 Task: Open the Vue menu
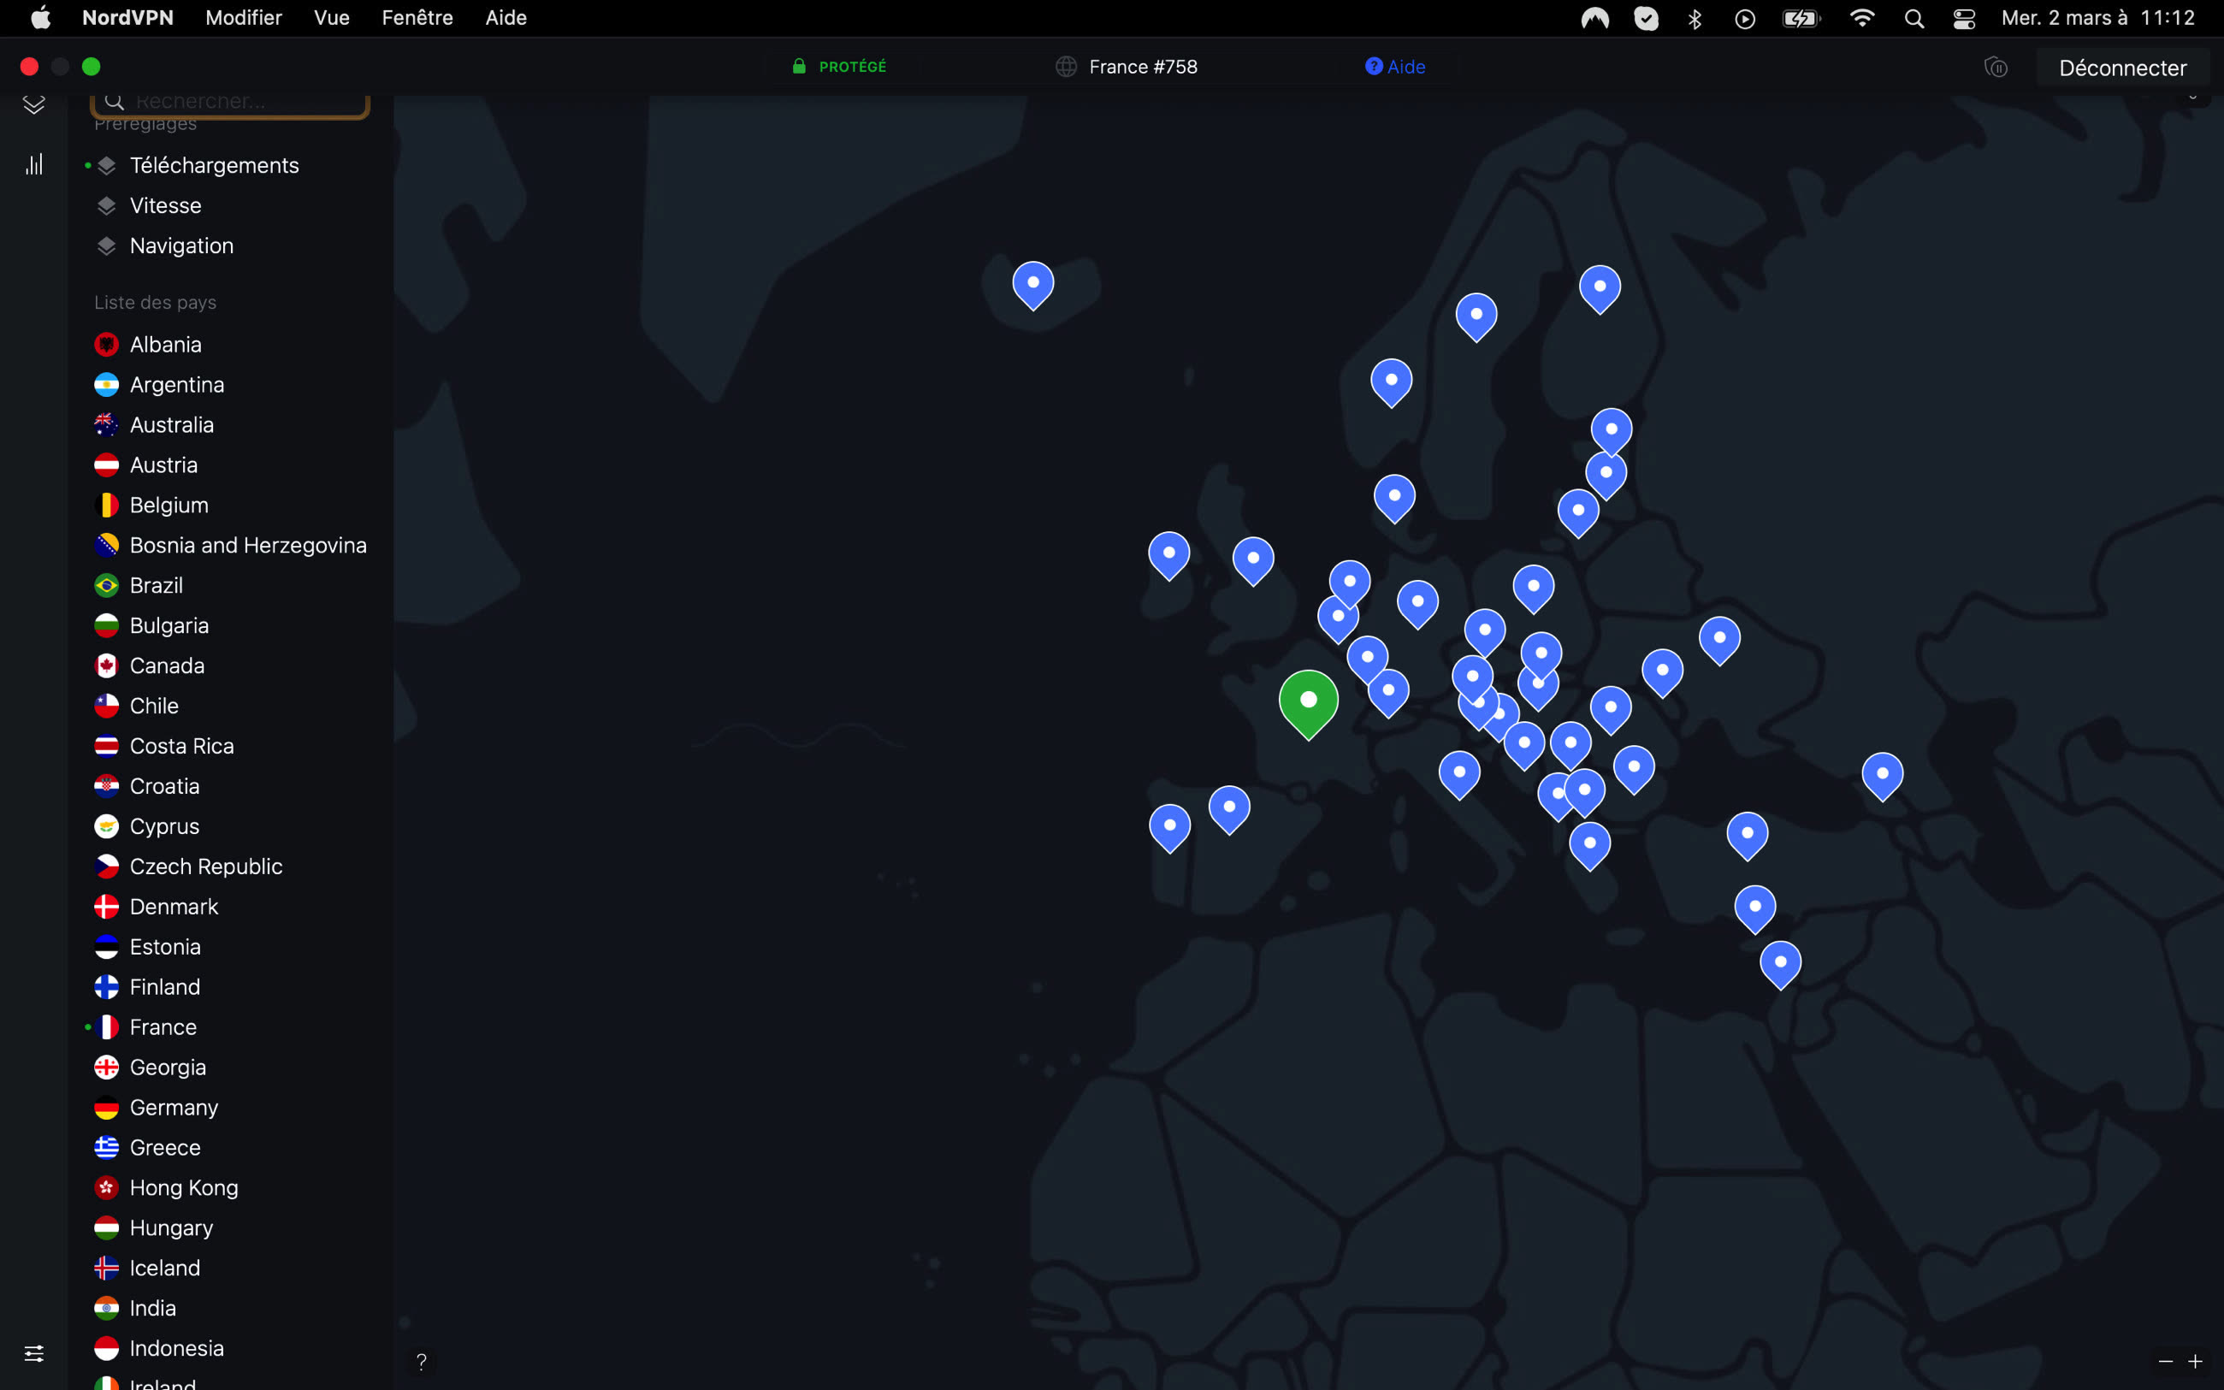(x=332, y=17)
